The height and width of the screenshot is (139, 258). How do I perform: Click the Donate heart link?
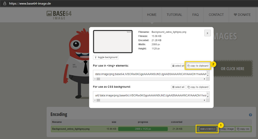(242, 15)
